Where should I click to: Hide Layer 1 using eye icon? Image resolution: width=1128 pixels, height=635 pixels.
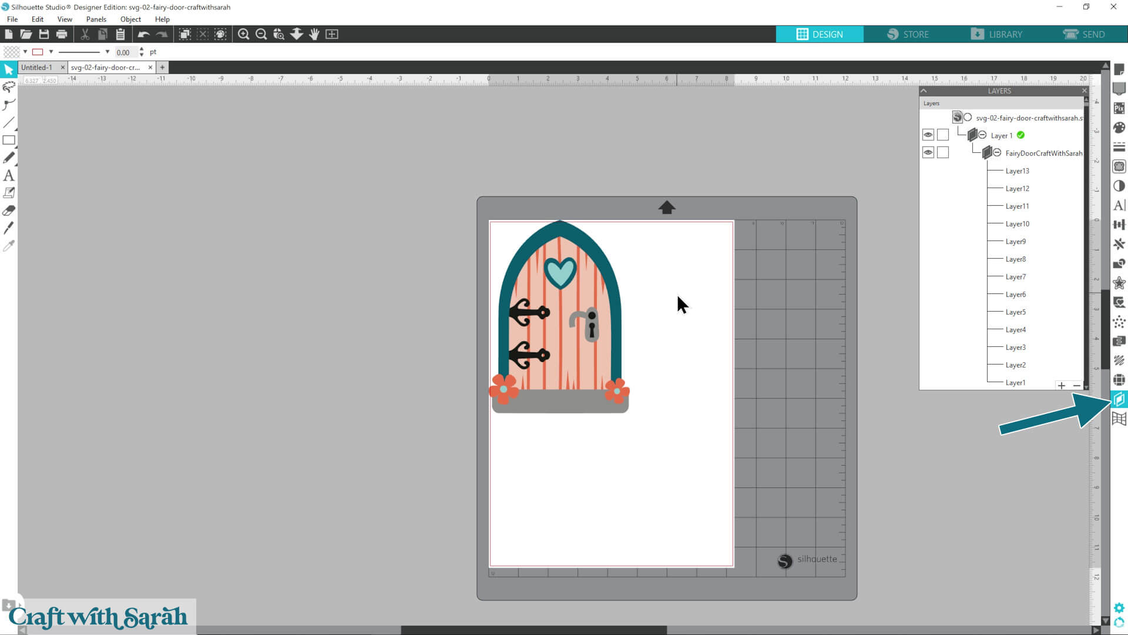click(928, 135)
